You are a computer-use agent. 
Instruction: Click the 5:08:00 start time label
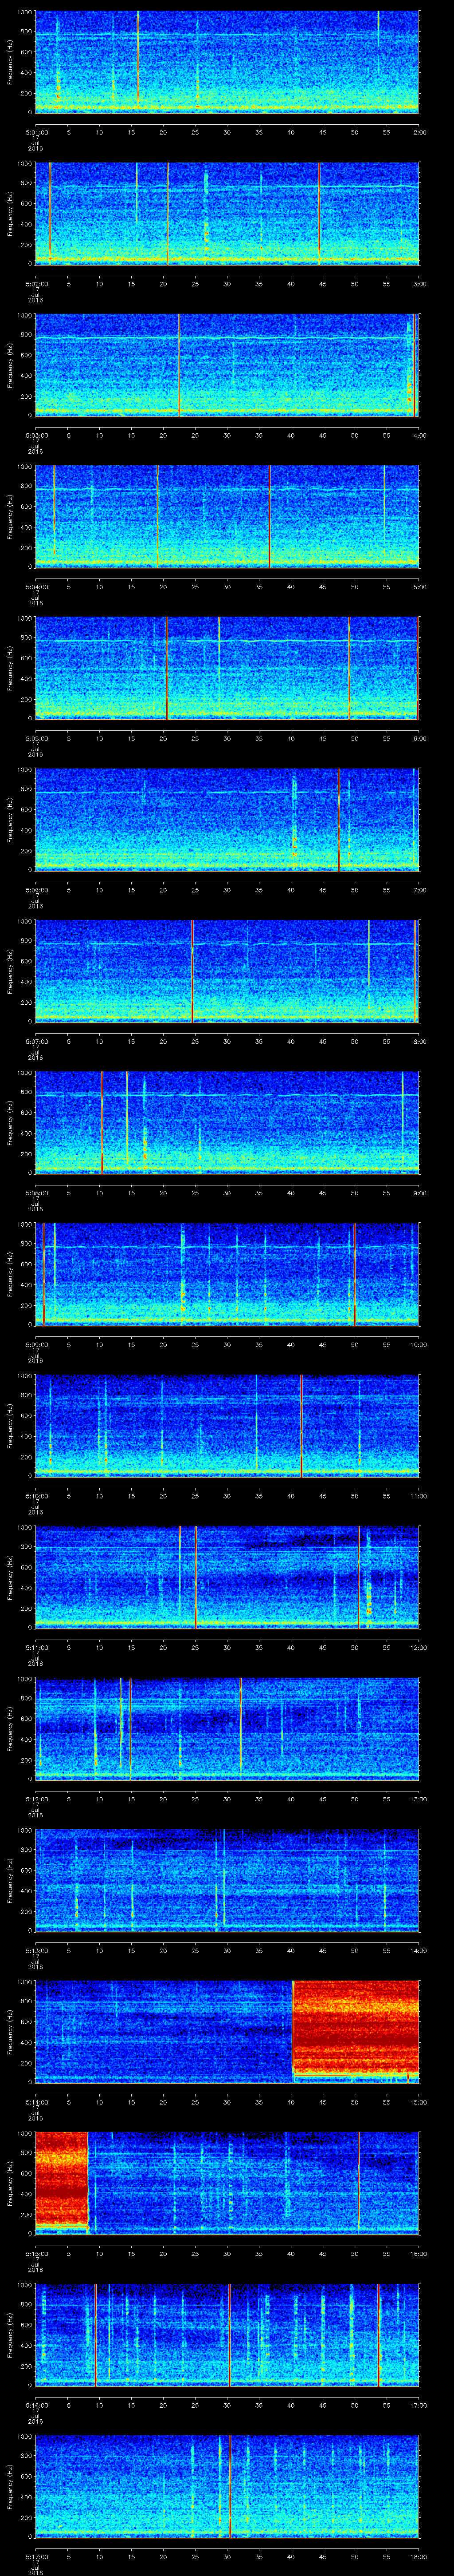click(x=36, y=1192)
